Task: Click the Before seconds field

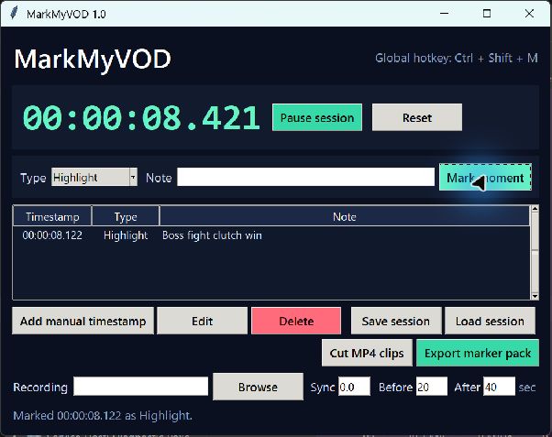Action: click(x=432, y=387)
